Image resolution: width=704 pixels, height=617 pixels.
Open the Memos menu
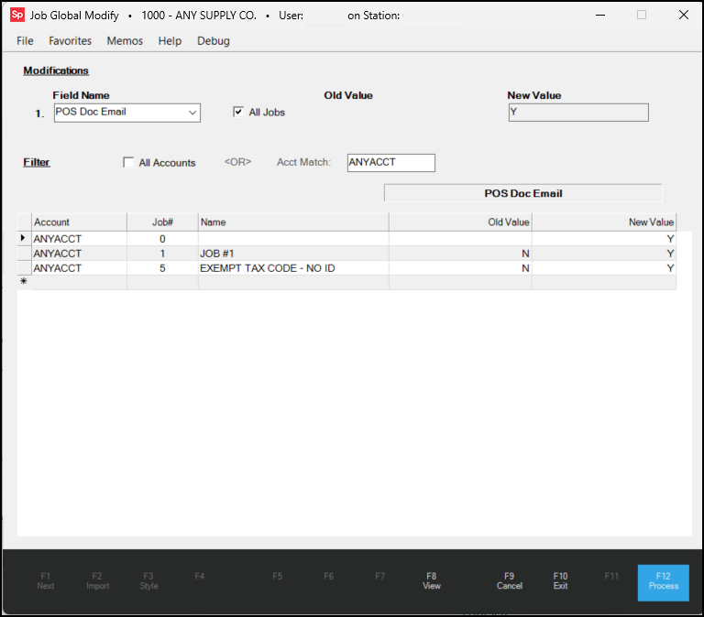[x=125, y=41]
